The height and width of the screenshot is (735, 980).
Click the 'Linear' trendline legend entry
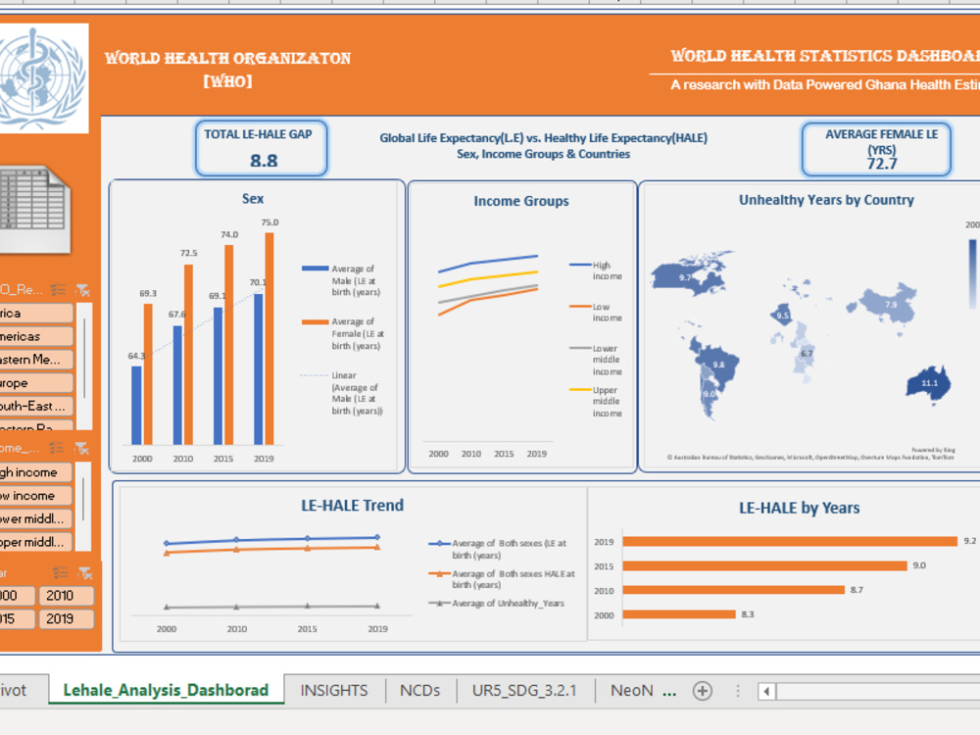click(342, 393)
